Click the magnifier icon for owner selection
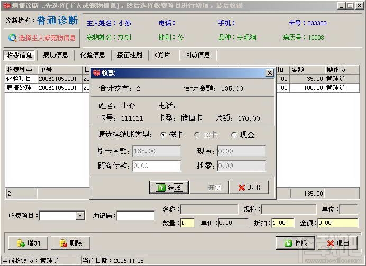The image size is (366, 266). point(12,38)
